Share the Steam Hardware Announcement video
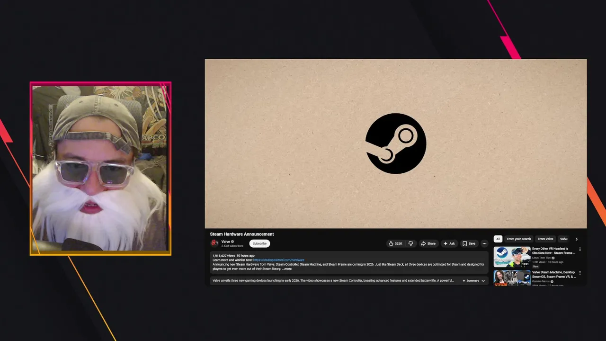606x341 pixels. tap(428, 243)
